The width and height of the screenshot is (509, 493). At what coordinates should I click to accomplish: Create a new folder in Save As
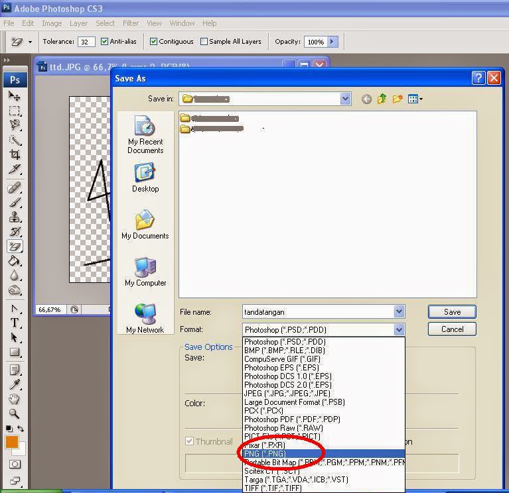pos(398,99)
